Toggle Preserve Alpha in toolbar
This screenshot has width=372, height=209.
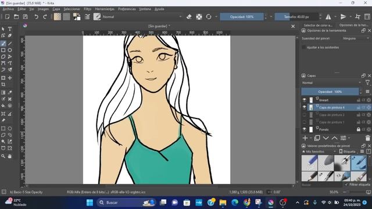click(199, 17)
